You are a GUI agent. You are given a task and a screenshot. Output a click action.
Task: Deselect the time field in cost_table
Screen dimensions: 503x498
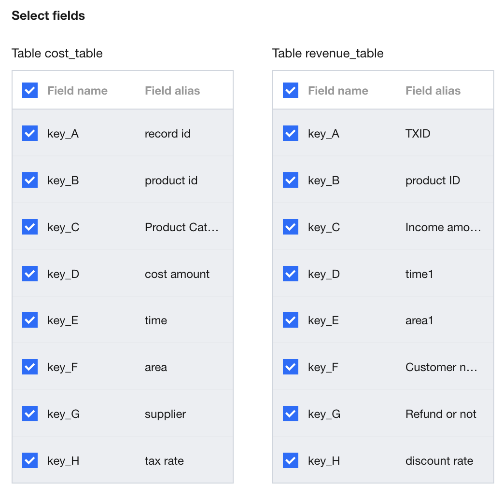point(30,320)
